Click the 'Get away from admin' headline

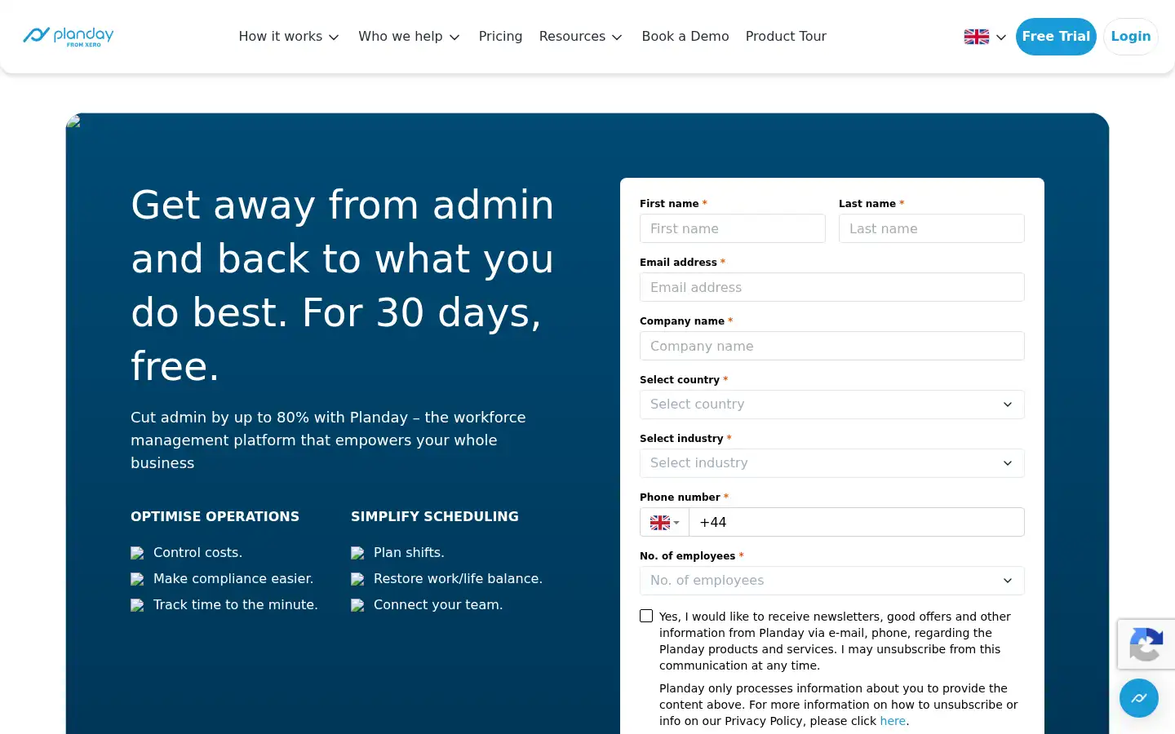[x=343, y=285]
